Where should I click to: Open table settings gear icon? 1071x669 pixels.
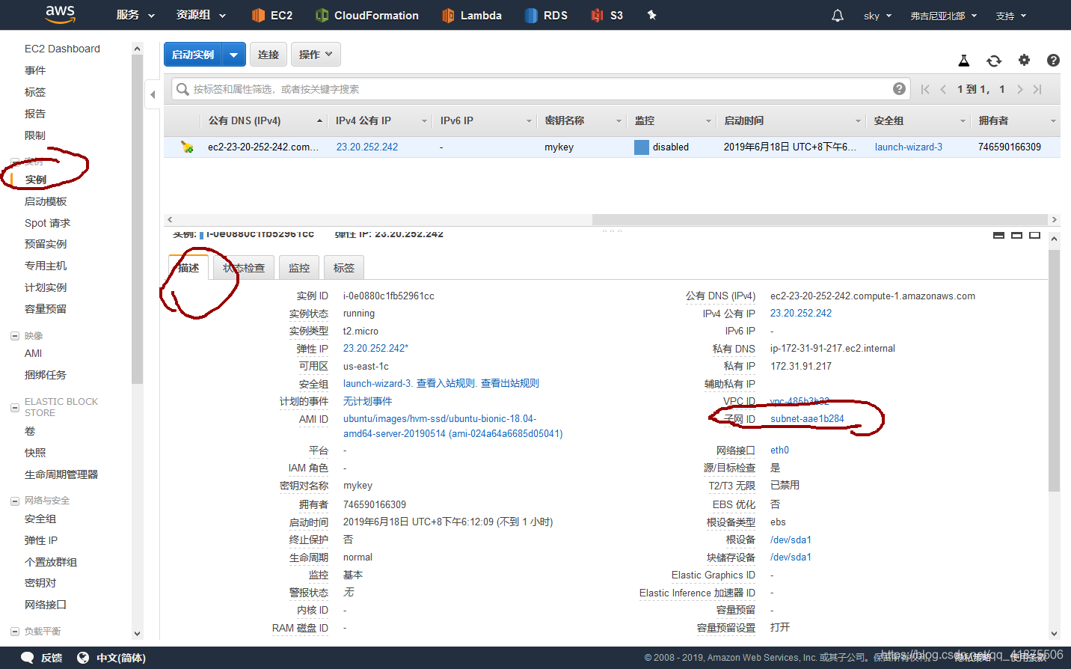(x=1024, y=60)
